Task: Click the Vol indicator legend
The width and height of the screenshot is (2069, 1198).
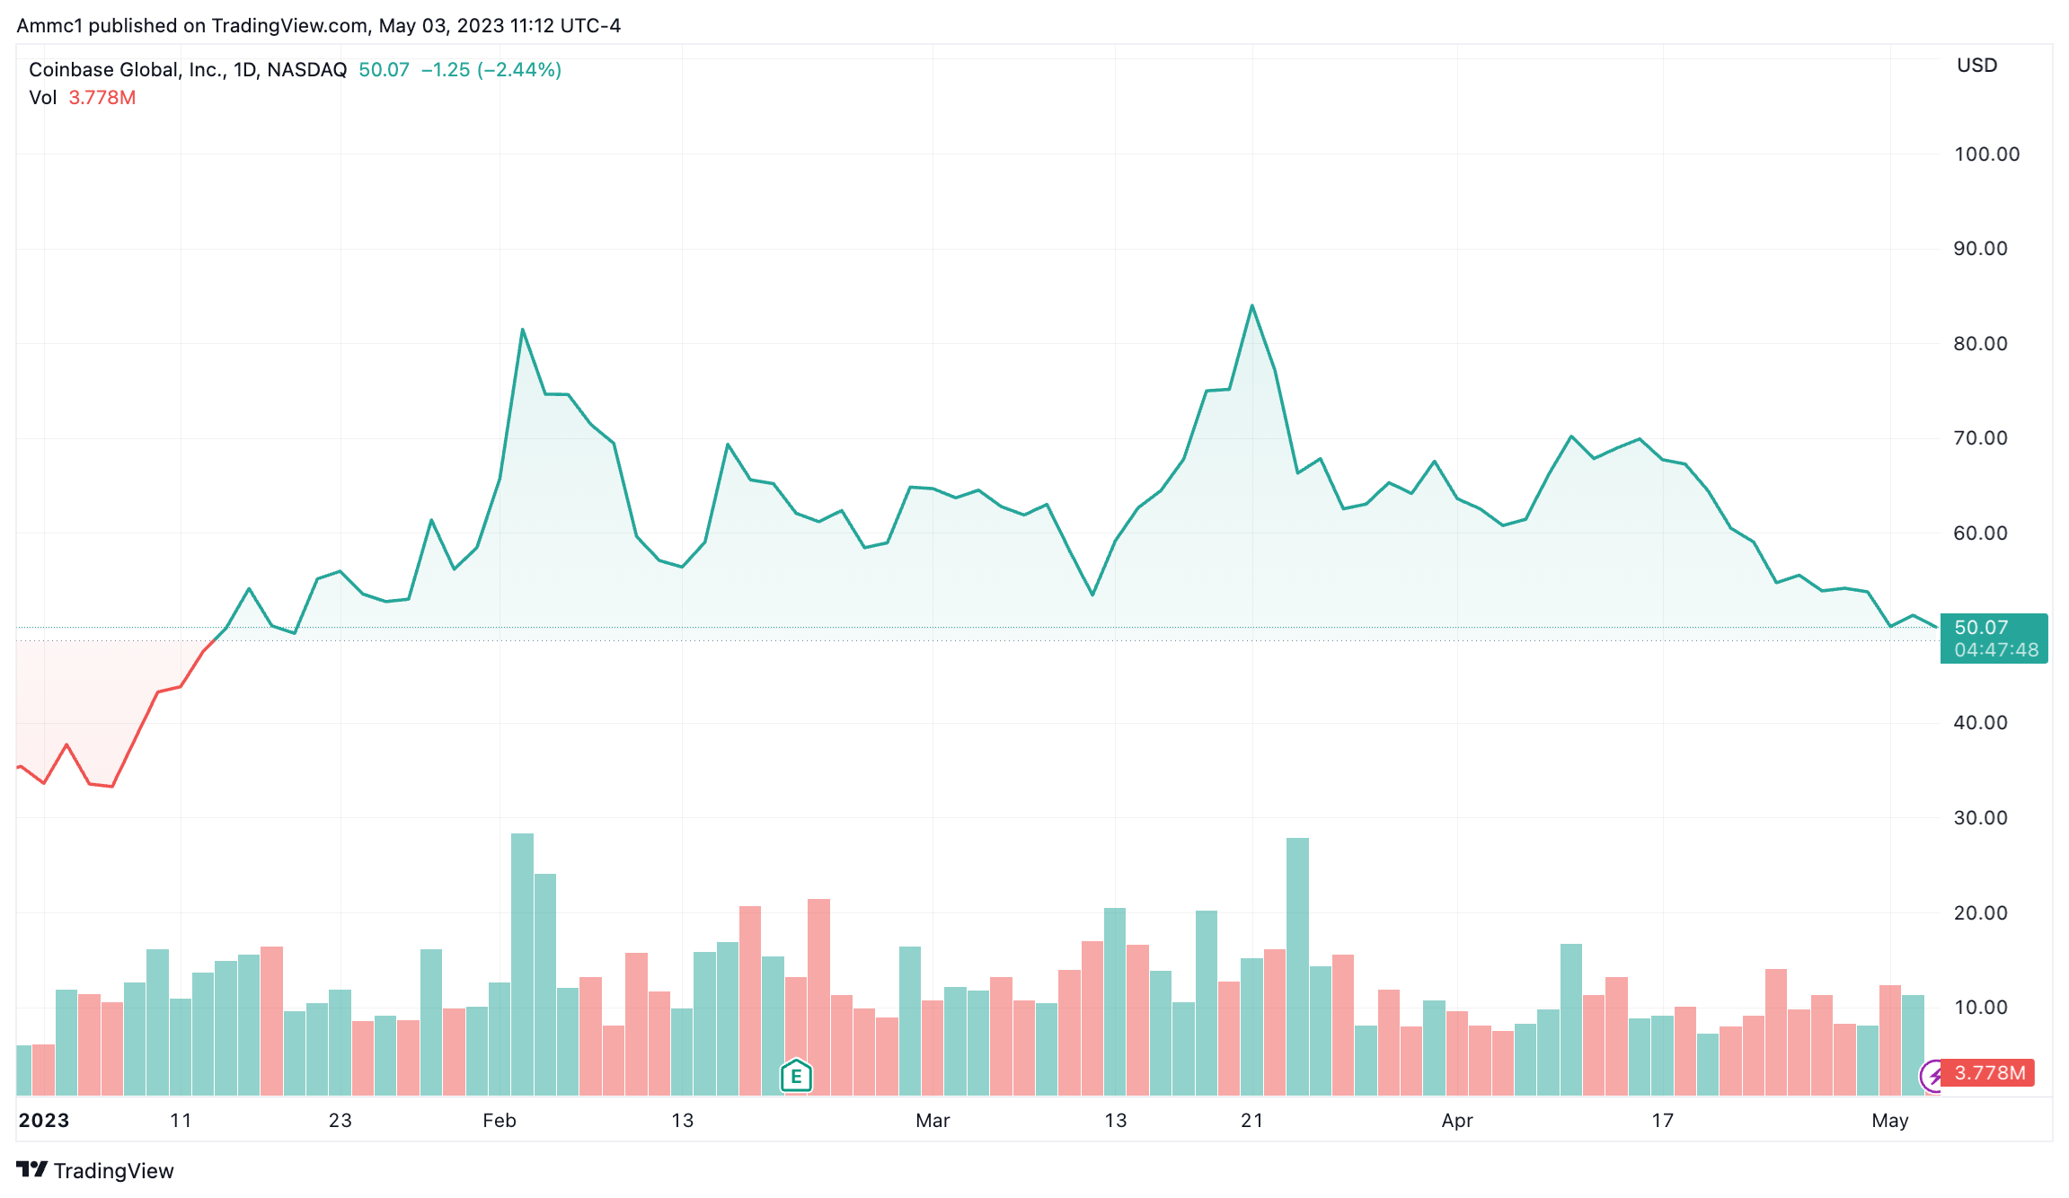Action: pyautogui.click(x=42, y=97)
